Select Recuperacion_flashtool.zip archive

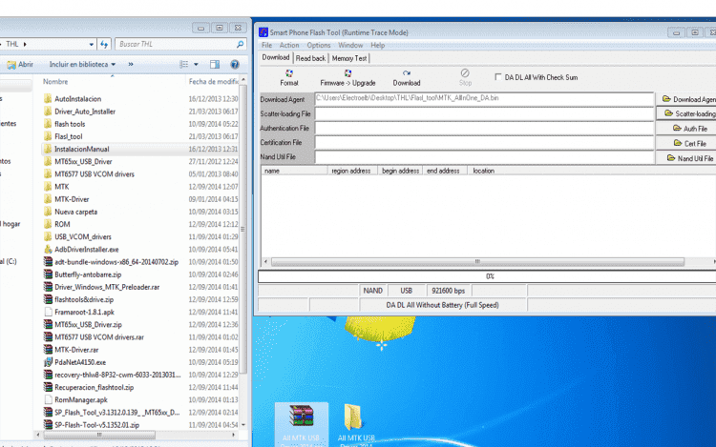point(95,387)
